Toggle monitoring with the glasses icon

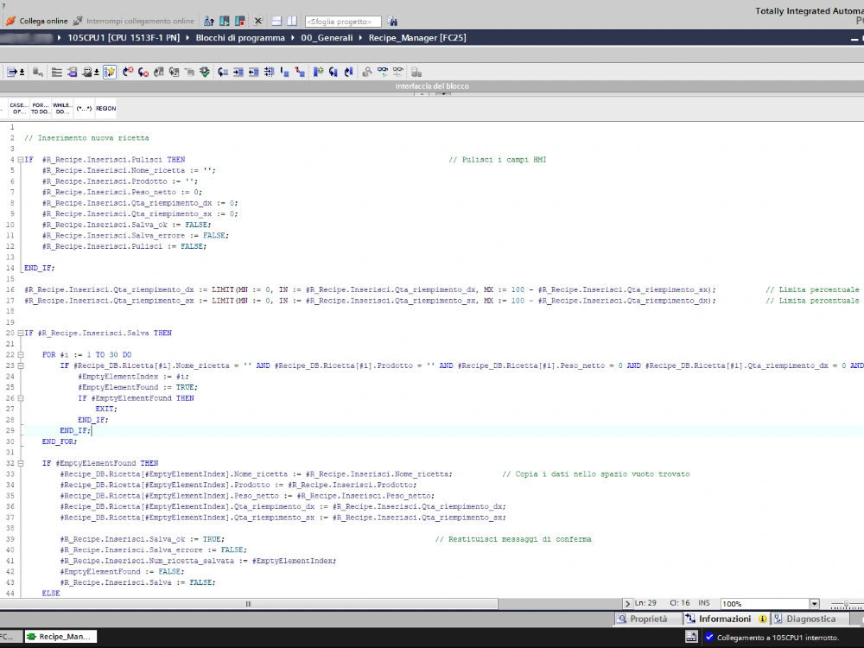click(x=383, y=72)
